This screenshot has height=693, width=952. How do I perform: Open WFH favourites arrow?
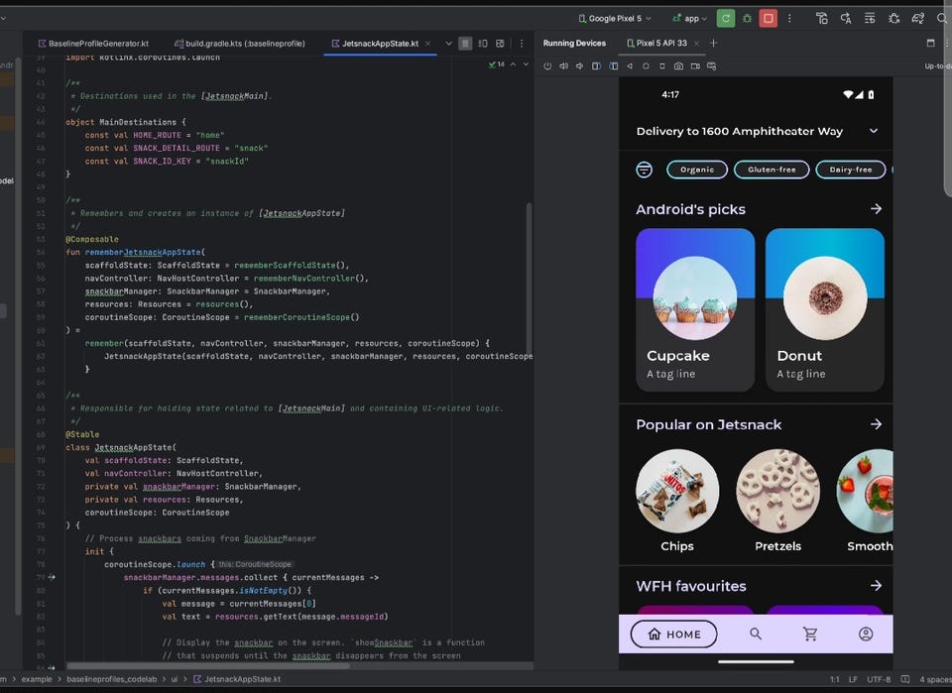coord(876,586)
